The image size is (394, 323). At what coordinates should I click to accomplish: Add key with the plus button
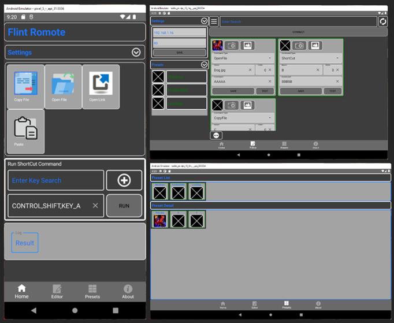tap(124, 180)
